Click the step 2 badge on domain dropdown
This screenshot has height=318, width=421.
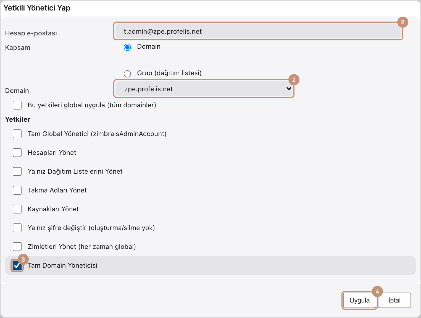pos(294,80)
